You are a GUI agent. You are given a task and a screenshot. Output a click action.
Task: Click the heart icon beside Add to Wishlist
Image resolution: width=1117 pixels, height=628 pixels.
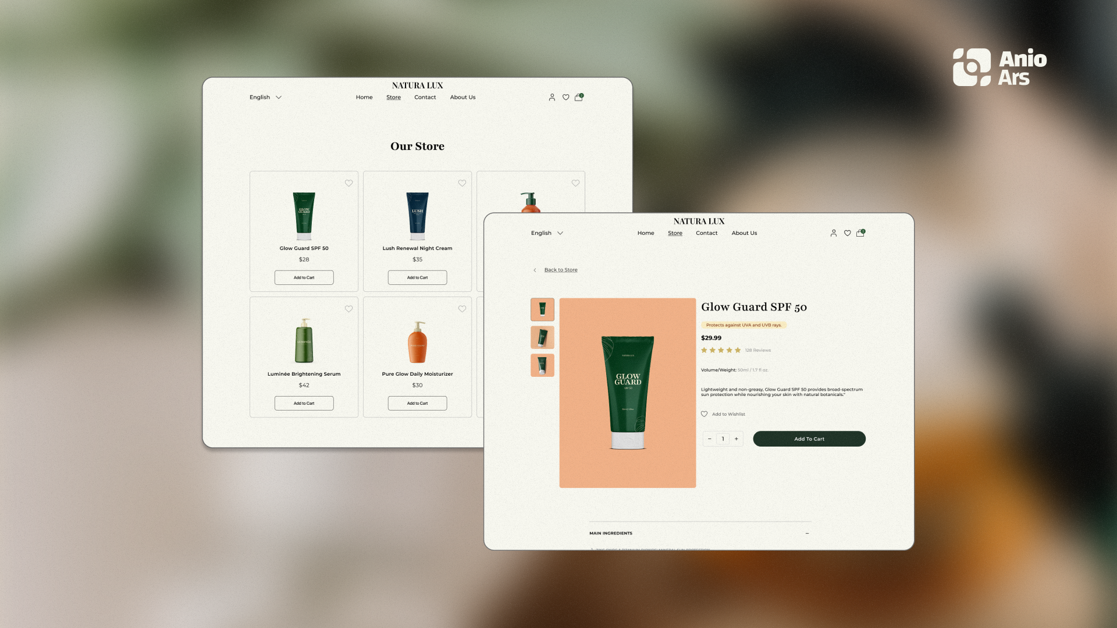coord(704,413)
